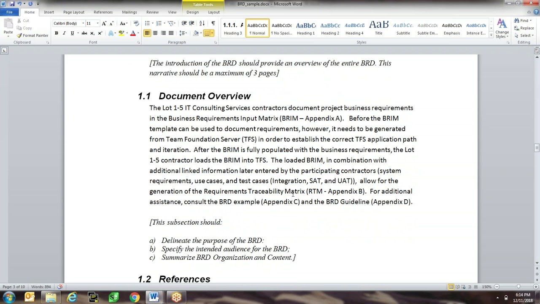Expand borders dropdown arrow
The height and width of the screenshot is (304, 540).
212,33
